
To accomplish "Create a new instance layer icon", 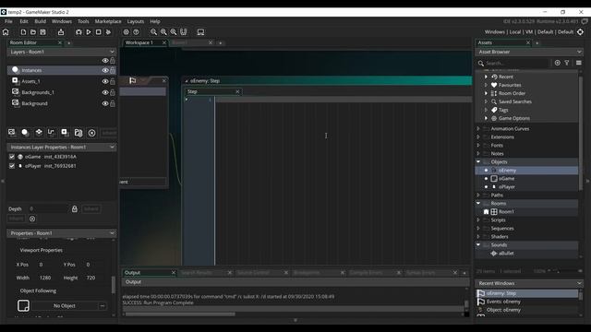I will 25,132.
